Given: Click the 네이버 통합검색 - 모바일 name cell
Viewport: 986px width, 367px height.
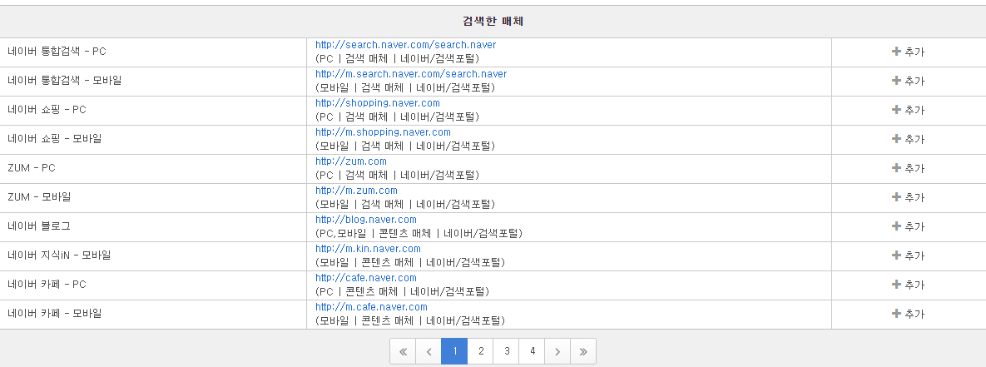Looking at the screenshot, I should coord(153,81).
